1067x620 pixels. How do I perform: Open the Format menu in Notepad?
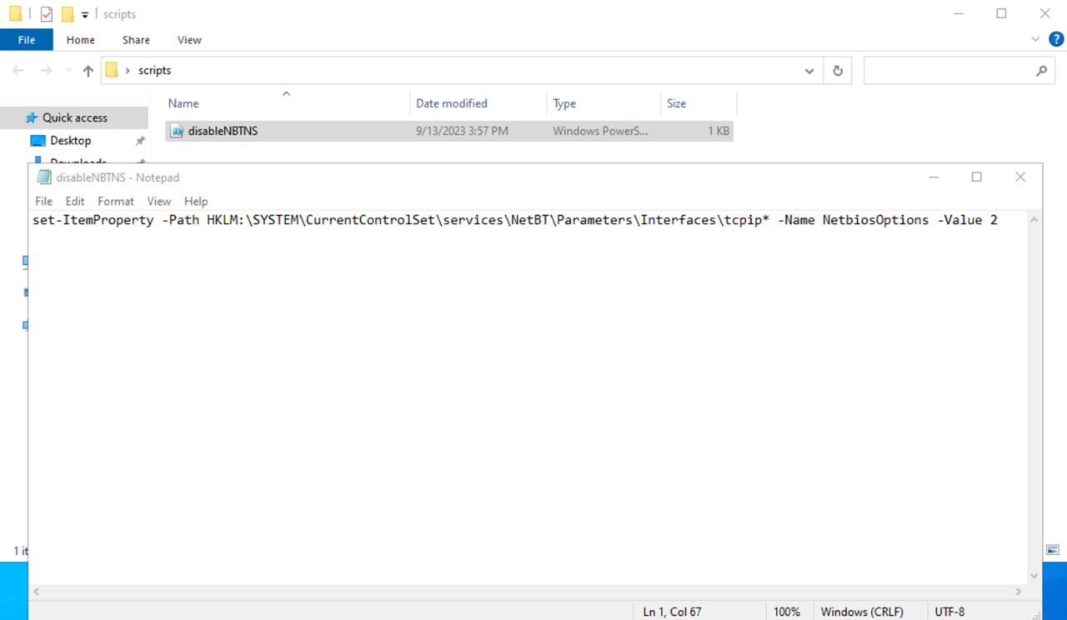(x=115, y=201)
